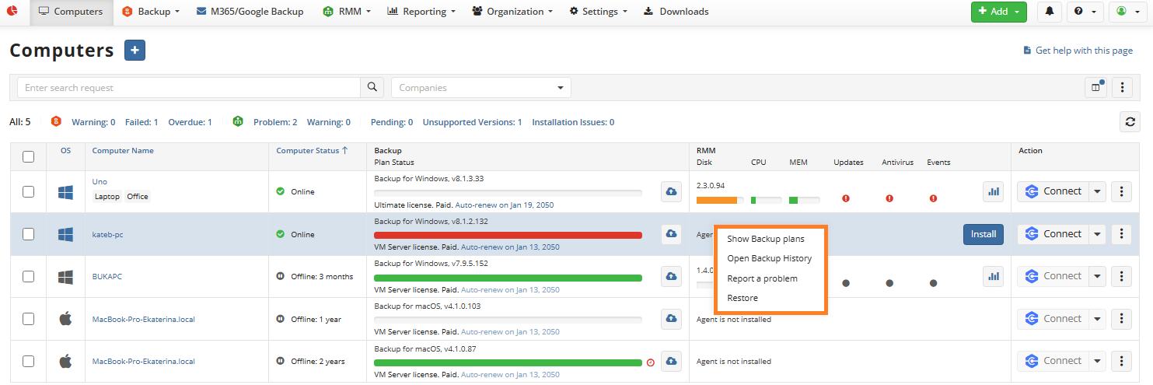Viewport: 1153px width, 385px height.
Task: Open RMM statistics chart icon for Uno
Action: (x=993, y=191)
